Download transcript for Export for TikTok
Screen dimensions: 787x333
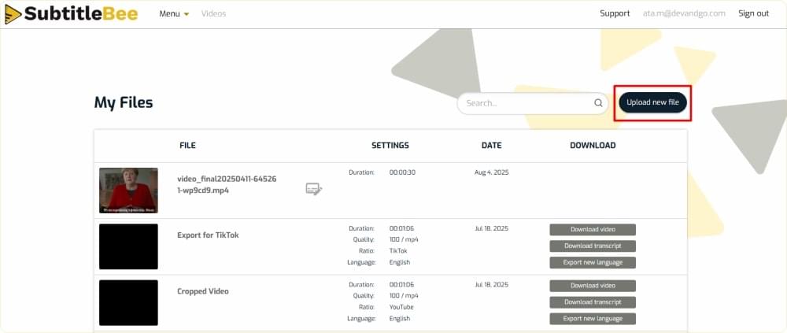pyautogui.click(x=593, y=246)
